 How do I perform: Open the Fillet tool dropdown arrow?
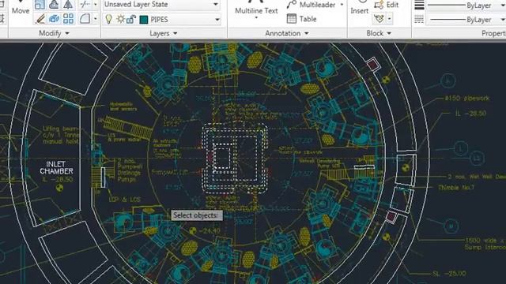coord(95,19)
